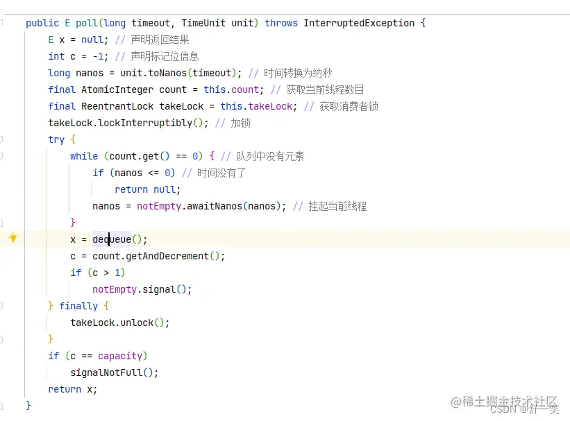
Task: Click the TimeUnit parameter type
Action: click(203, 24)
